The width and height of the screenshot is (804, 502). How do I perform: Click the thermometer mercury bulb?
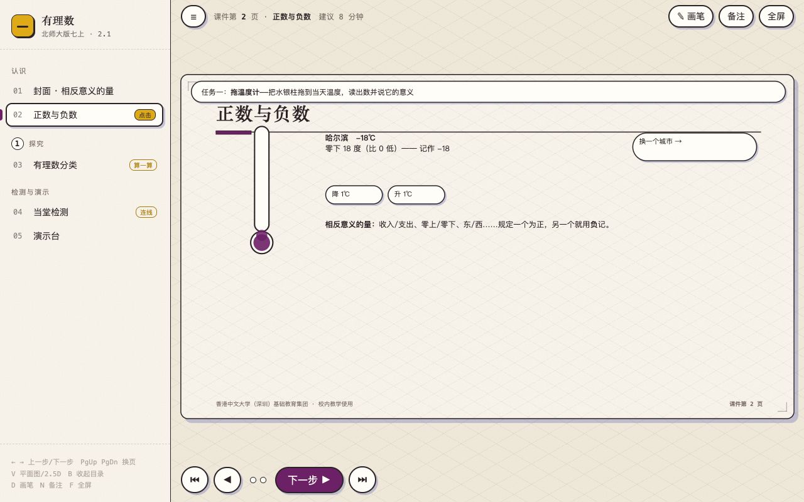[x=262, y=242]
